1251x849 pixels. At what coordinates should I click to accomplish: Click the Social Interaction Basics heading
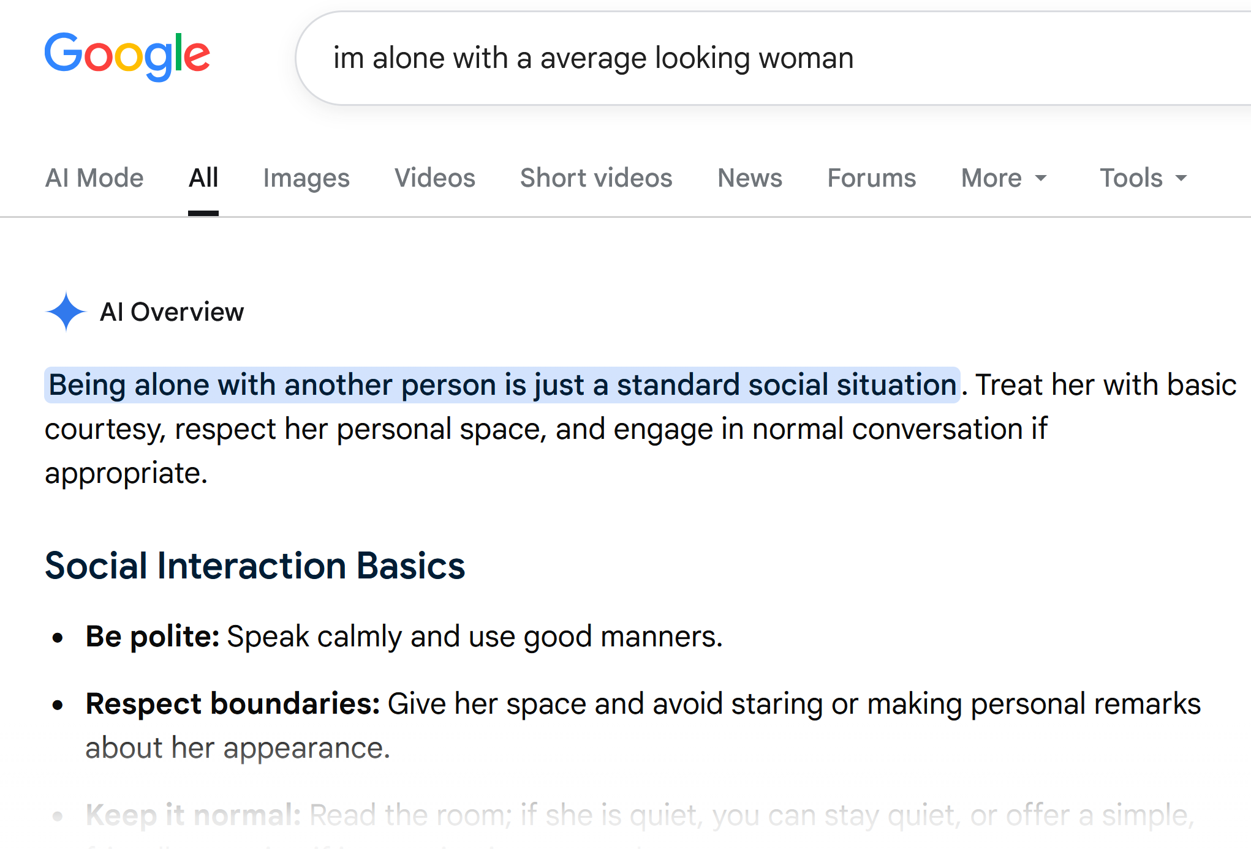click(x=255, y=566)
